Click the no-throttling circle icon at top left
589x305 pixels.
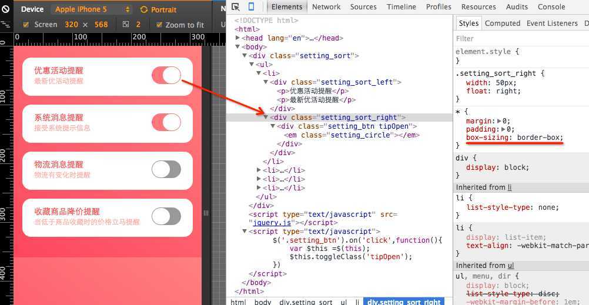pyautogui.click(x=6, y=9)
